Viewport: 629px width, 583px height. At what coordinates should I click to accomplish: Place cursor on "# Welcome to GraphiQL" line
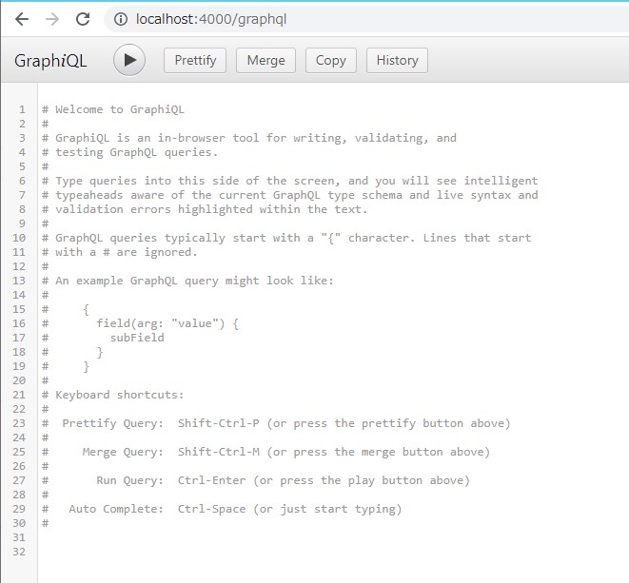(113, 109)
